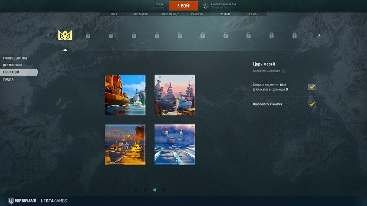Viewport: 367px width, 206px height.
Task: Start a battle with the В БОЙ! button
Action: (x=183, y=5)
